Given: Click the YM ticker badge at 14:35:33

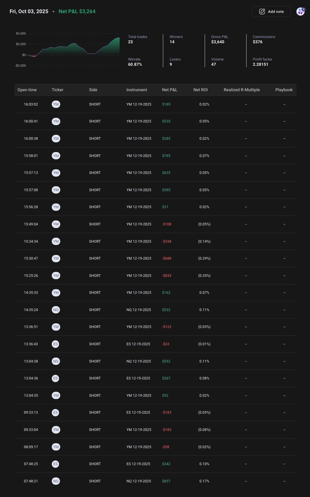Looking at the screenshot, I should [56, 292].
